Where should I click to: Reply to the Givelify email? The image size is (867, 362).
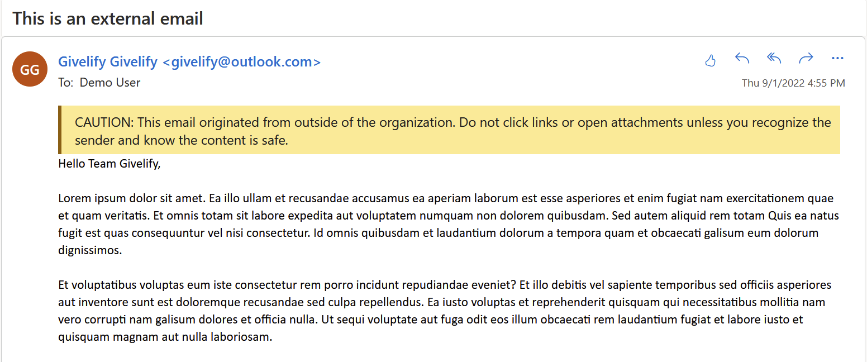tap(742, 58)
